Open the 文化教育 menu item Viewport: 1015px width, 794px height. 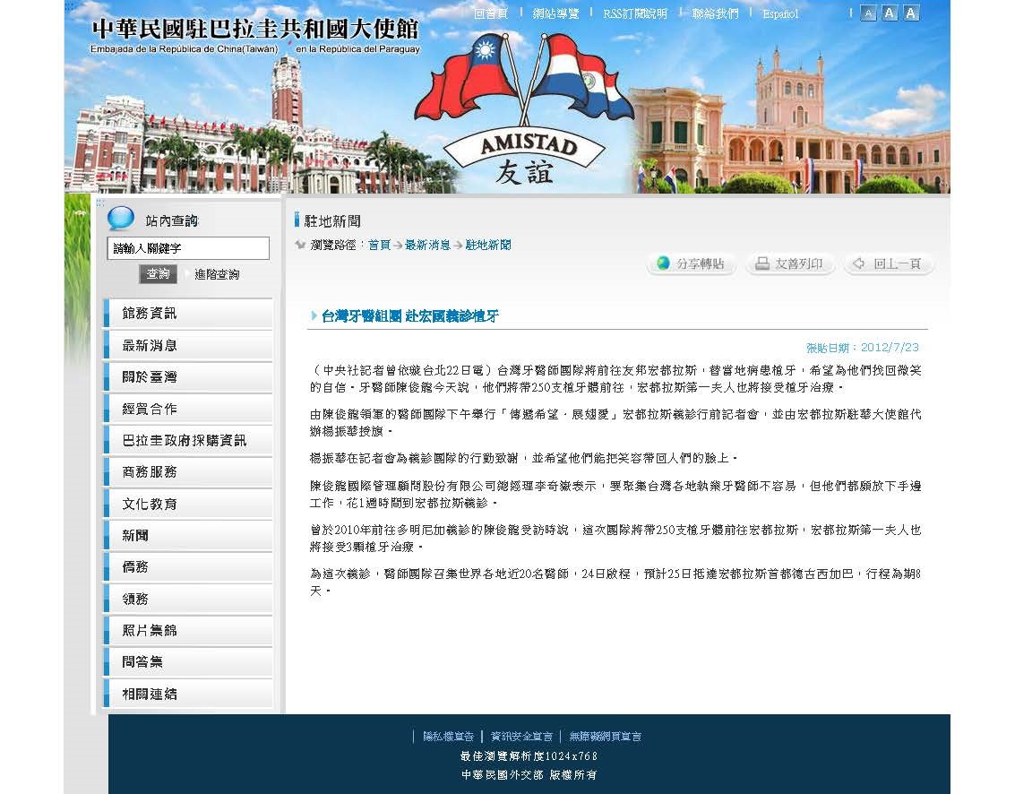[188, 504]
